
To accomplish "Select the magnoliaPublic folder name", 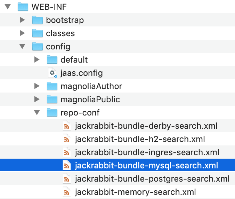I will 90,99.
